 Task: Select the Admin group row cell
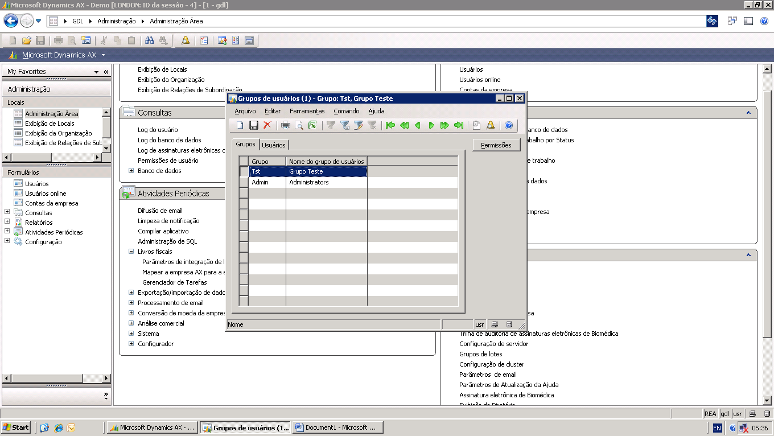[267, 182]
